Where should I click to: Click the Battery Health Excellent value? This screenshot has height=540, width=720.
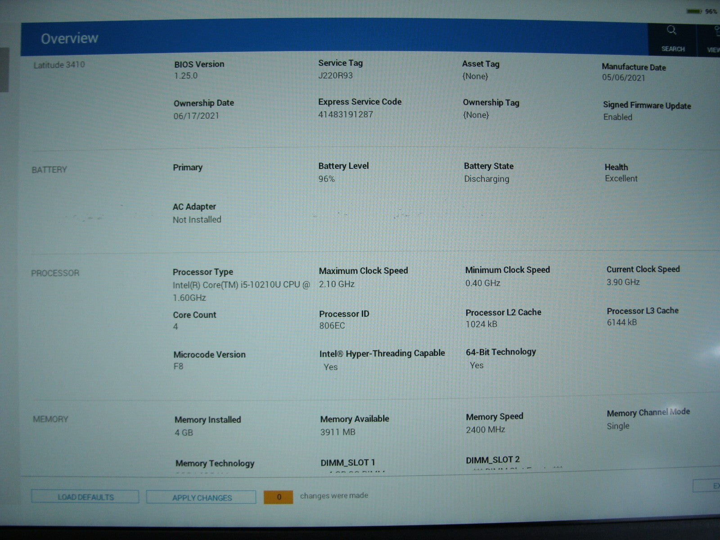point(621,179)
